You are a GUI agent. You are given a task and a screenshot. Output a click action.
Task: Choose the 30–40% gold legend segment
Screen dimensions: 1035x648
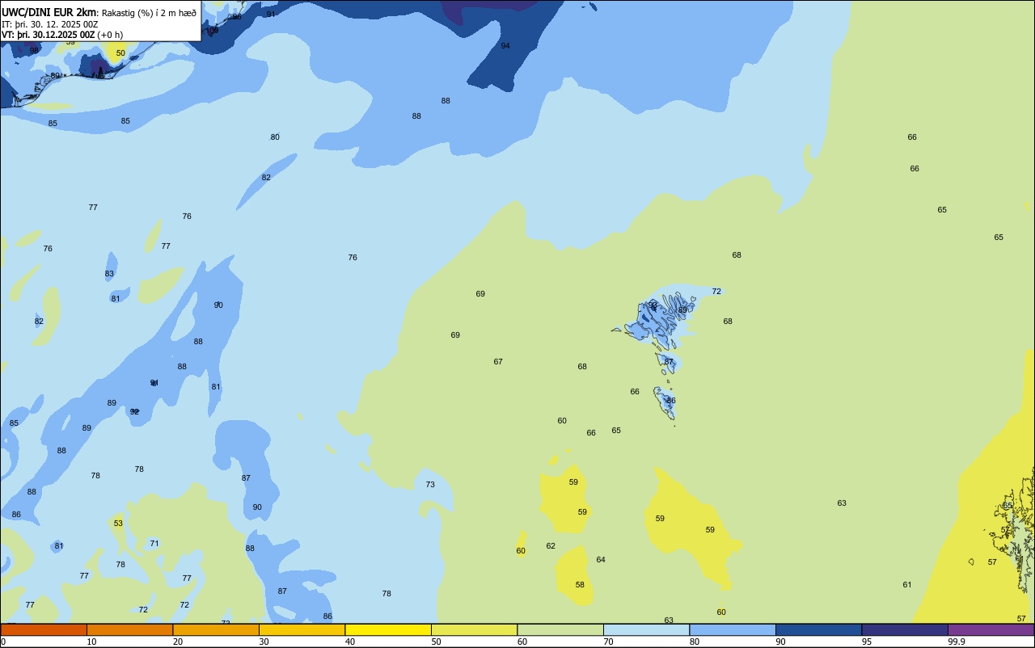click(x=302, y=629)
